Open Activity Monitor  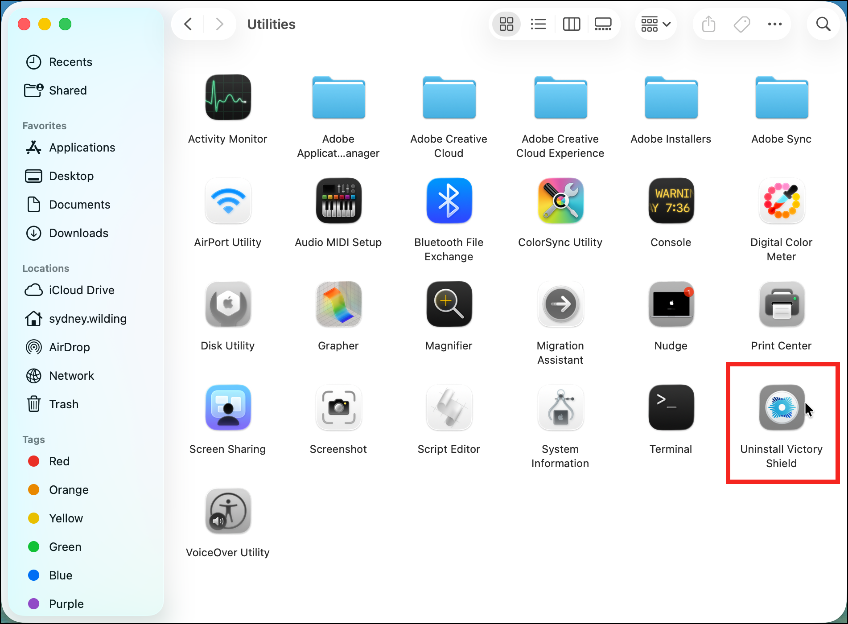[228, 97]
